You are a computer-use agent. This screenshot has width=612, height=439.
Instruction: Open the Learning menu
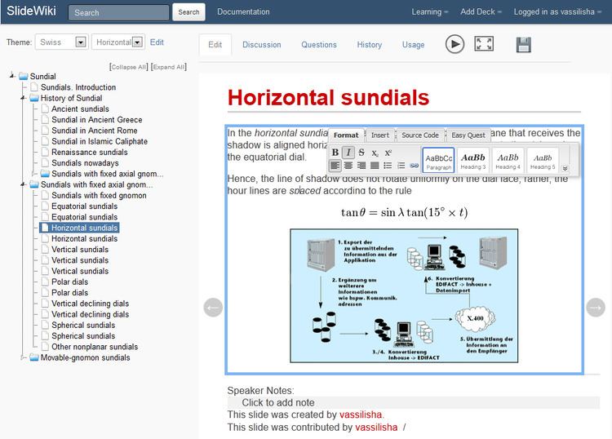[x=430, y=11]
